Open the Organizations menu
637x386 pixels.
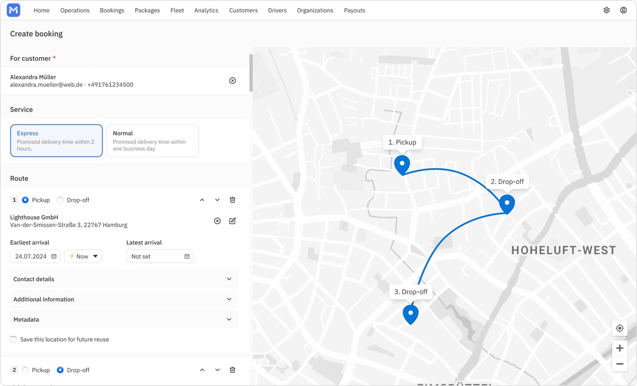(315, 10)
